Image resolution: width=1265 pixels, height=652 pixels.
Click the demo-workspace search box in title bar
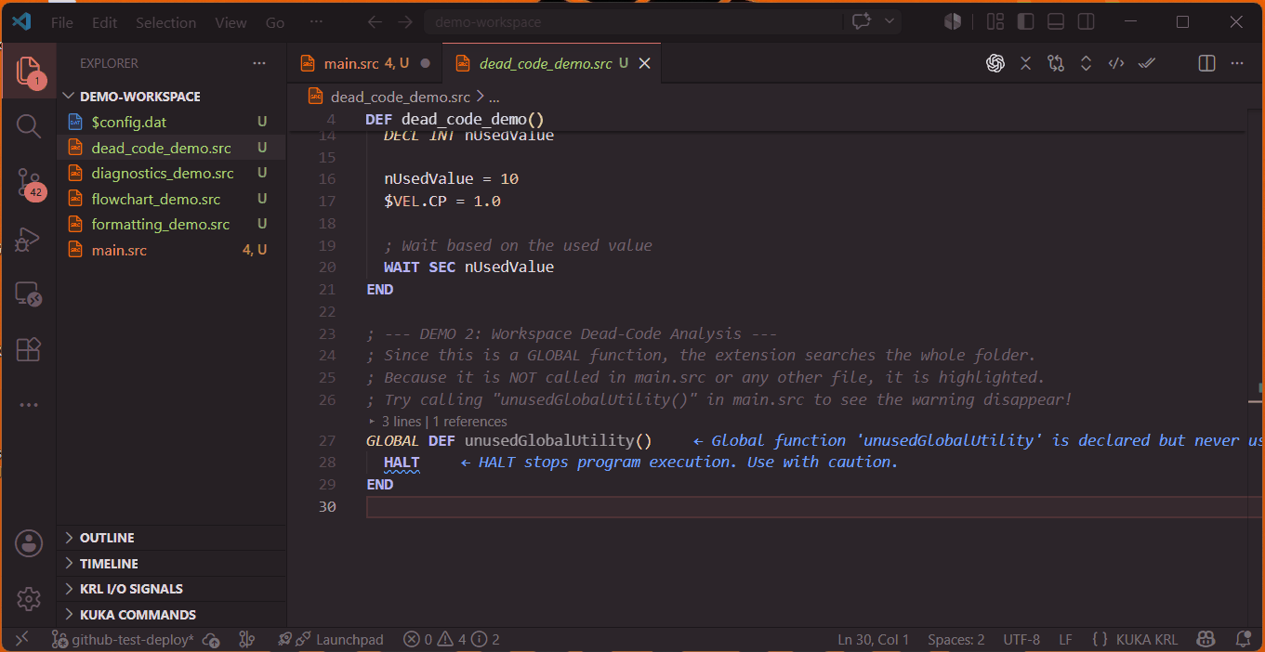point(633,21)
